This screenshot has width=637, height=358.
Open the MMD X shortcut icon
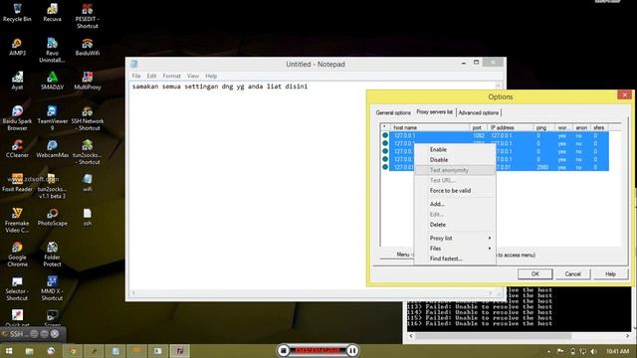click(x=52, y=288)
